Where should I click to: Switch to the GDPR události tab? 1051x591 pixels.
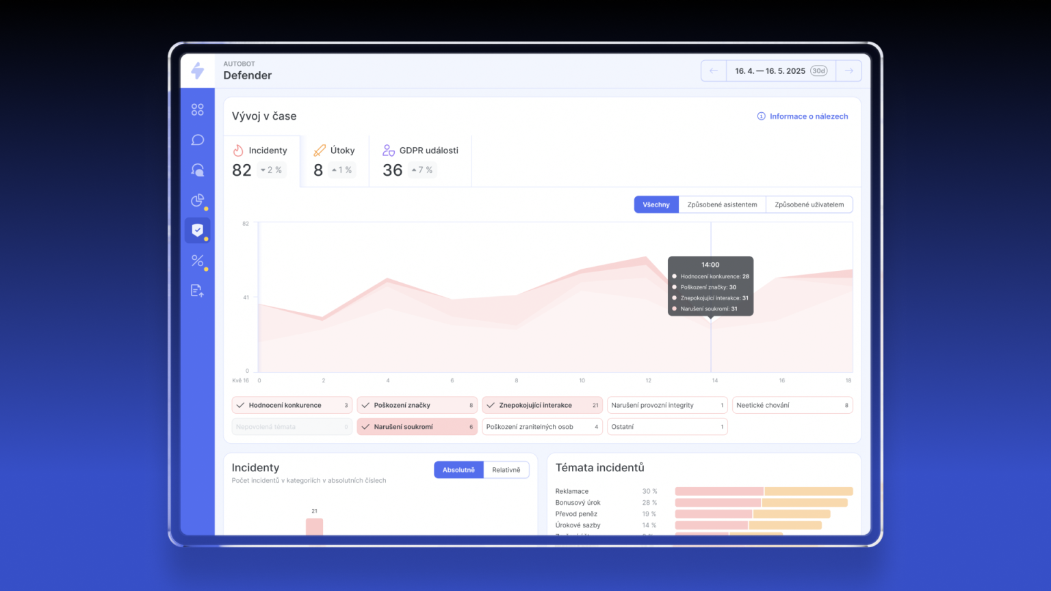point(419,161)
